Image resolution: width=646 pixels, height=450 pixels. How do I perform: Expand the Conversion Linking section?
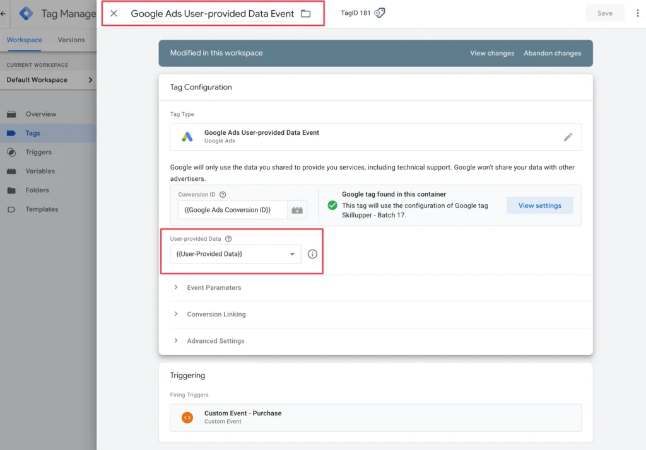point(216,314)
